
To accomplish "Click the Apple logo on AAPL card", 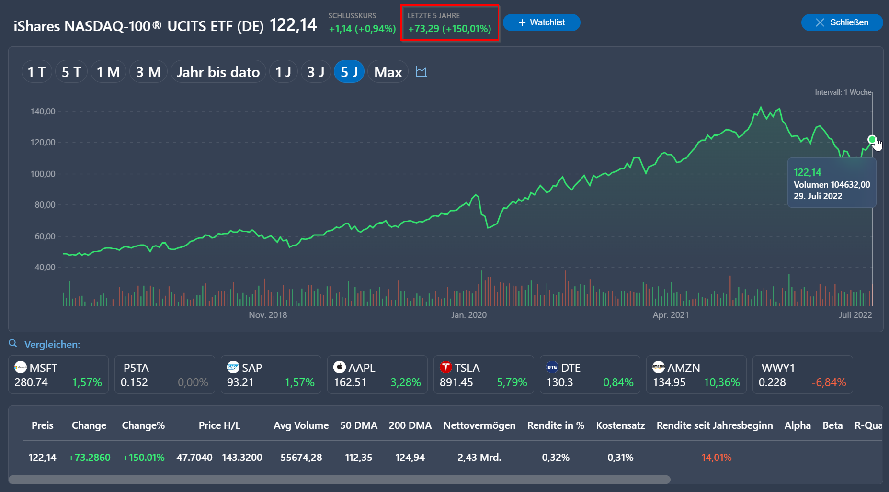I will pyautogui.click(x=339, y=367).
